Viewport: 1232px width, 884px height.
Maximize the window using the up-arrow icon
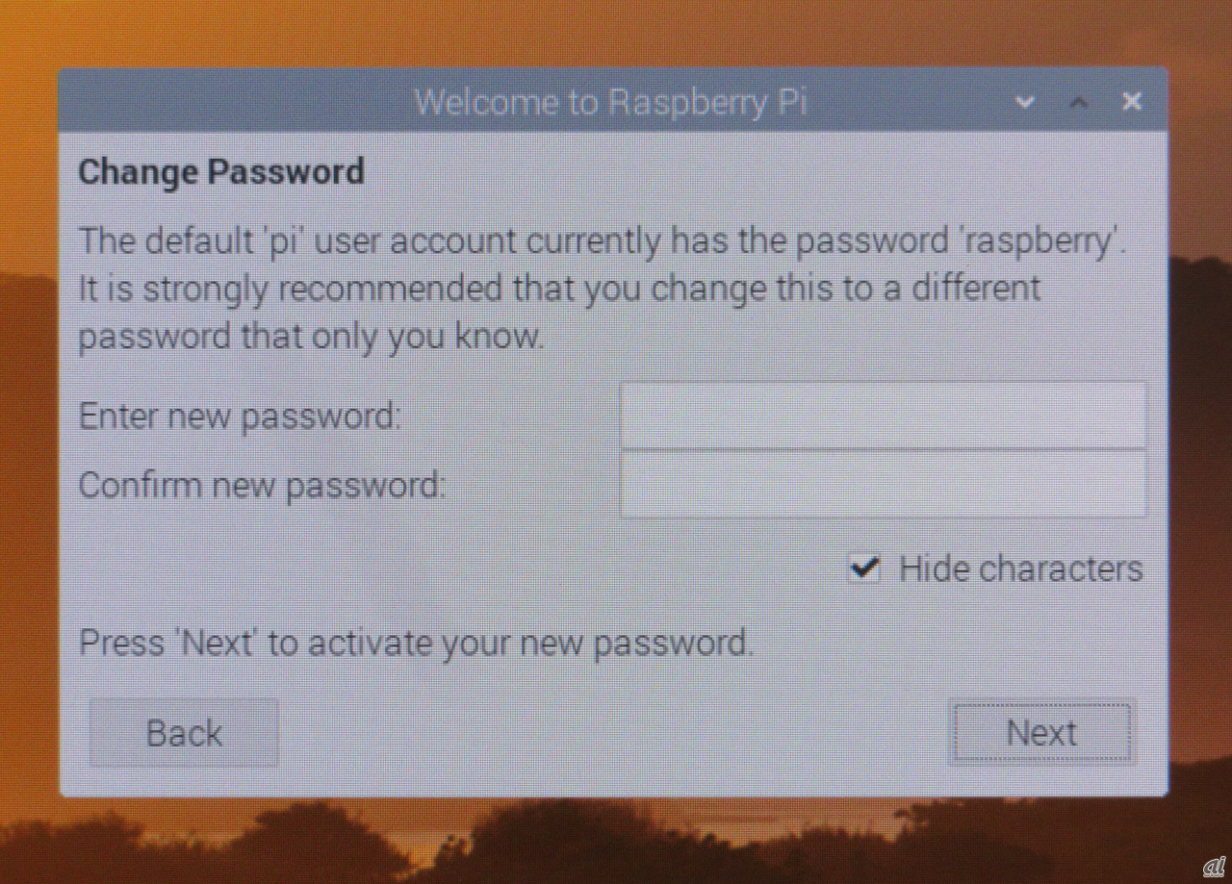(1080, 101)
